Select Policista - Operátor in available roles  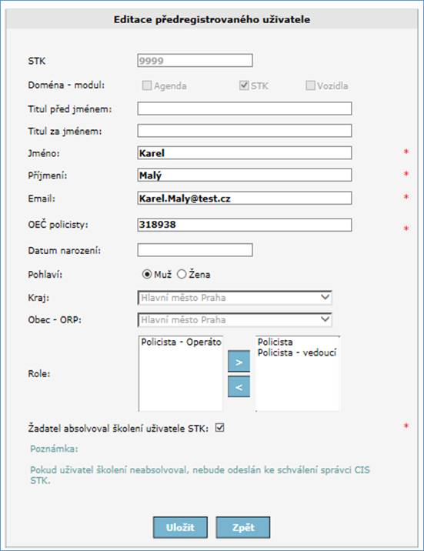coord(182,342)
